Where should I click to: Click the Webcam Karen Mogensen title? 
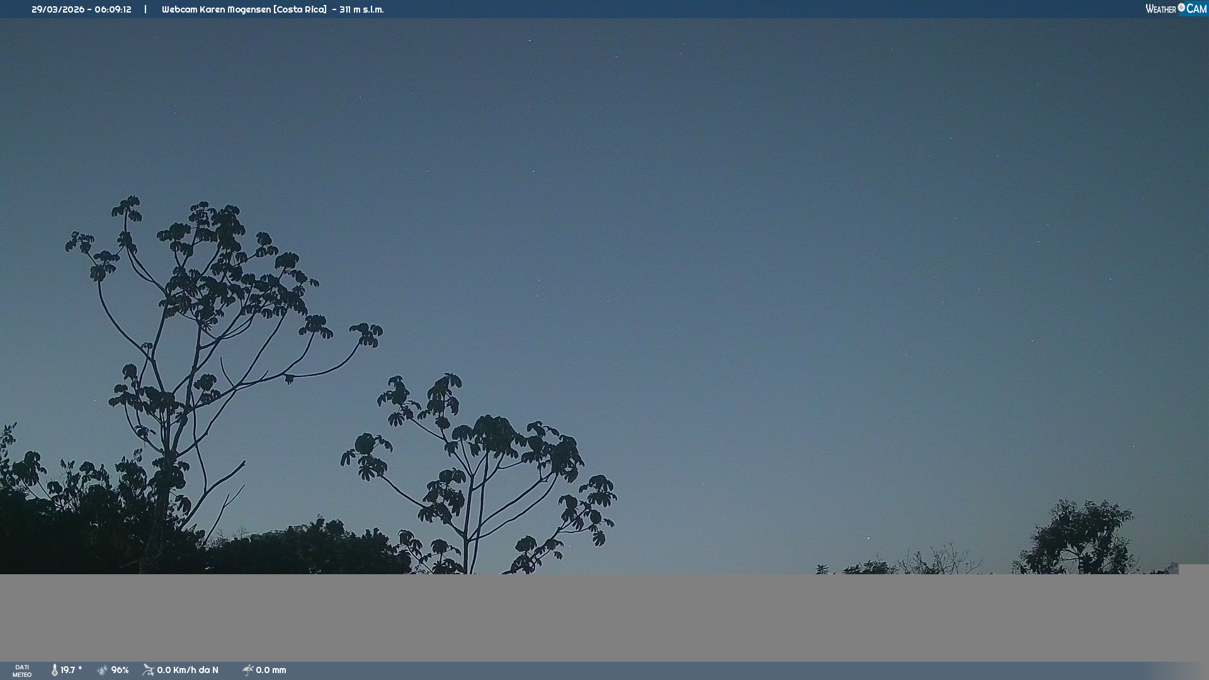216,9
